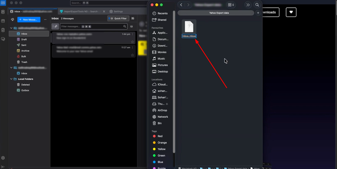This screenshot has height=169, width=337.
Task: Toggle the Quick Filter bar
Action: [118, 18]
